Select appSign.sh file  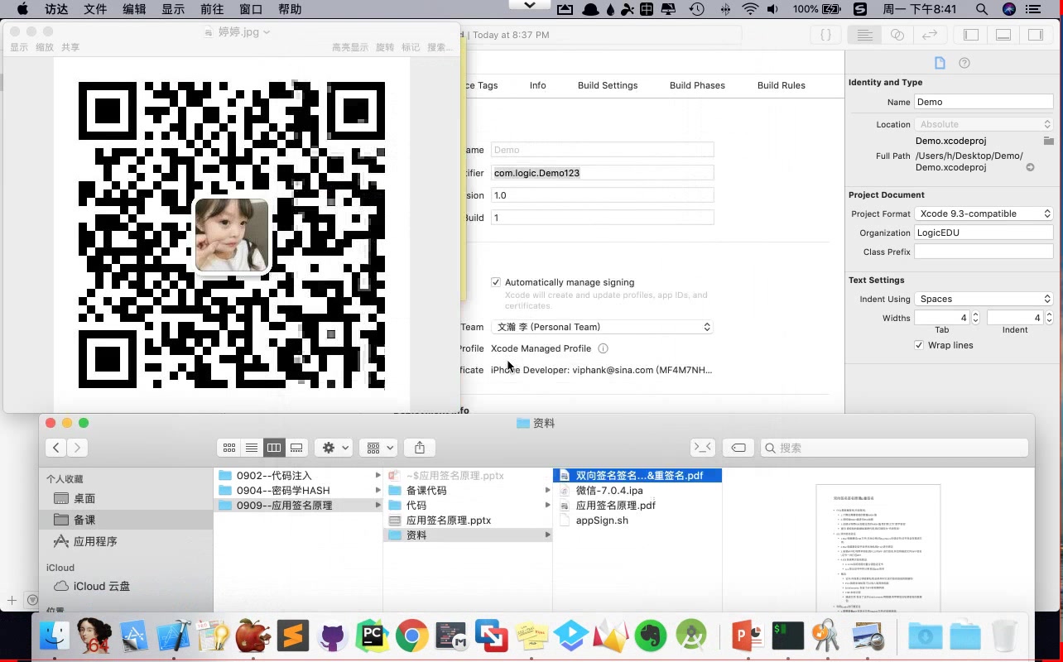pyautogui.click(x=602, y=520)
